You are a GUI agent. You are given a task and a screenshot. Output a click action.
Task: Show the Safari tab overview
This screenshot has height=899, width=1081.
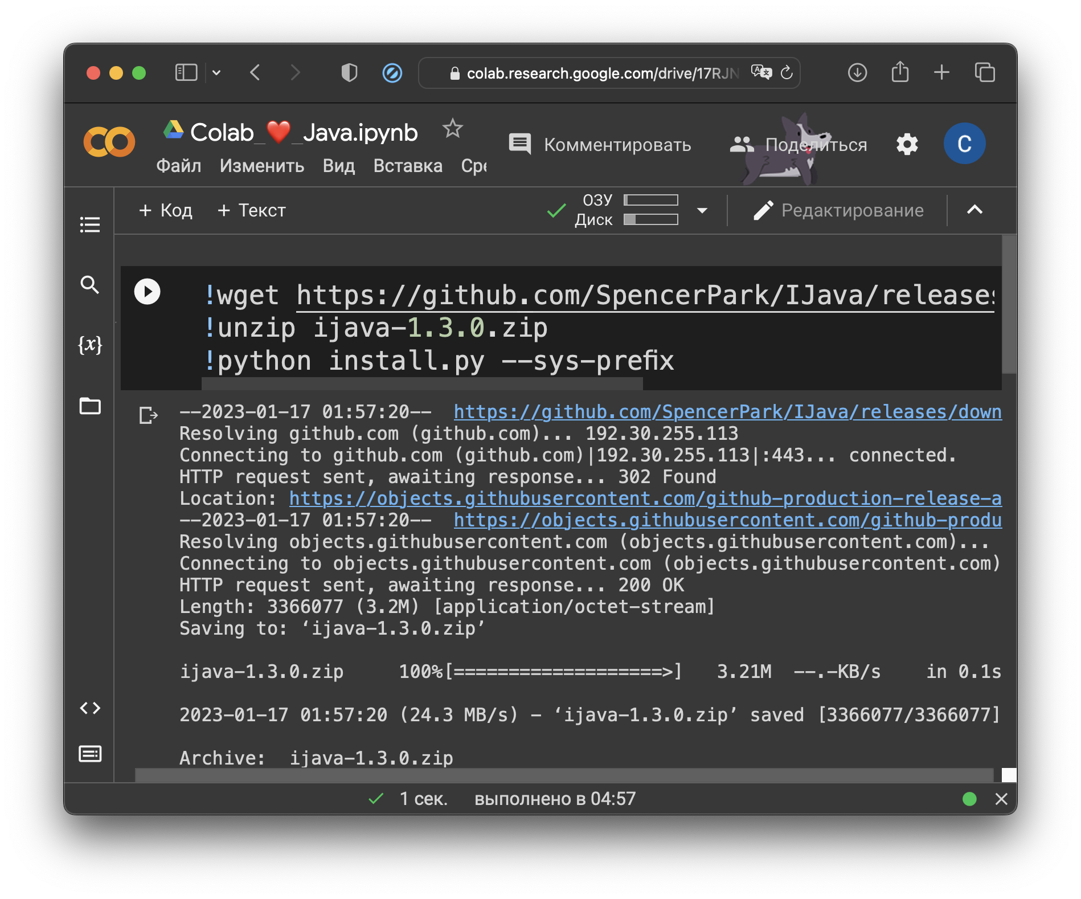[985, 73]
